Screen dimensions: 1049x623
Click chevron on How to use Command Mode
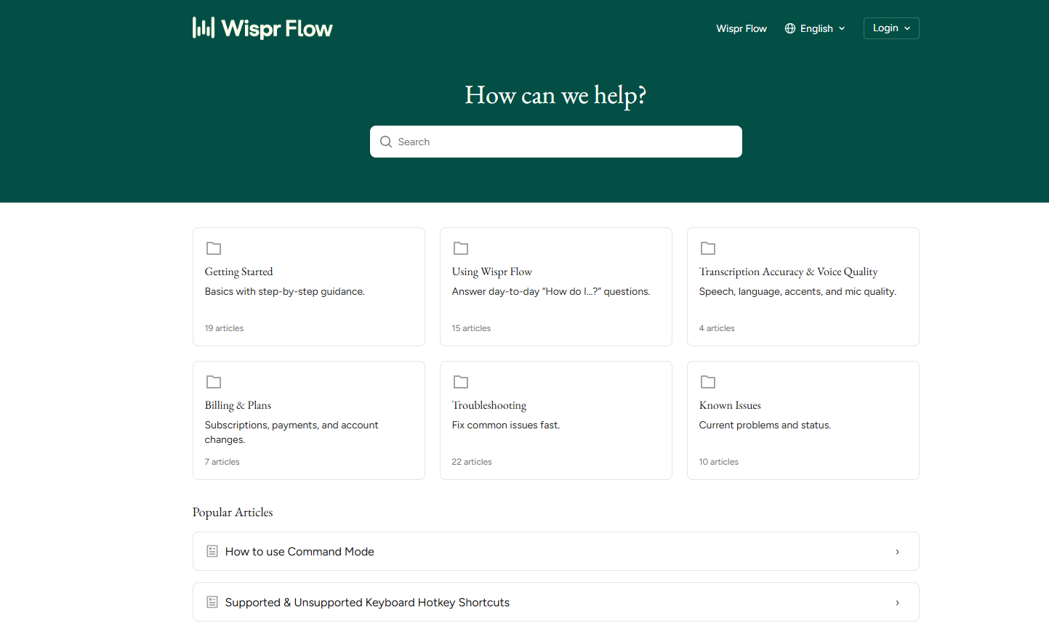pos(897,552)
